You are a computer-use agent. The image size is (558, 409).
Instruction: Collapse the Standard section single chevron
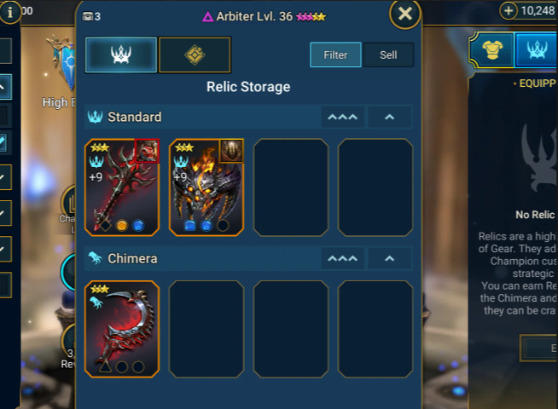389,117
